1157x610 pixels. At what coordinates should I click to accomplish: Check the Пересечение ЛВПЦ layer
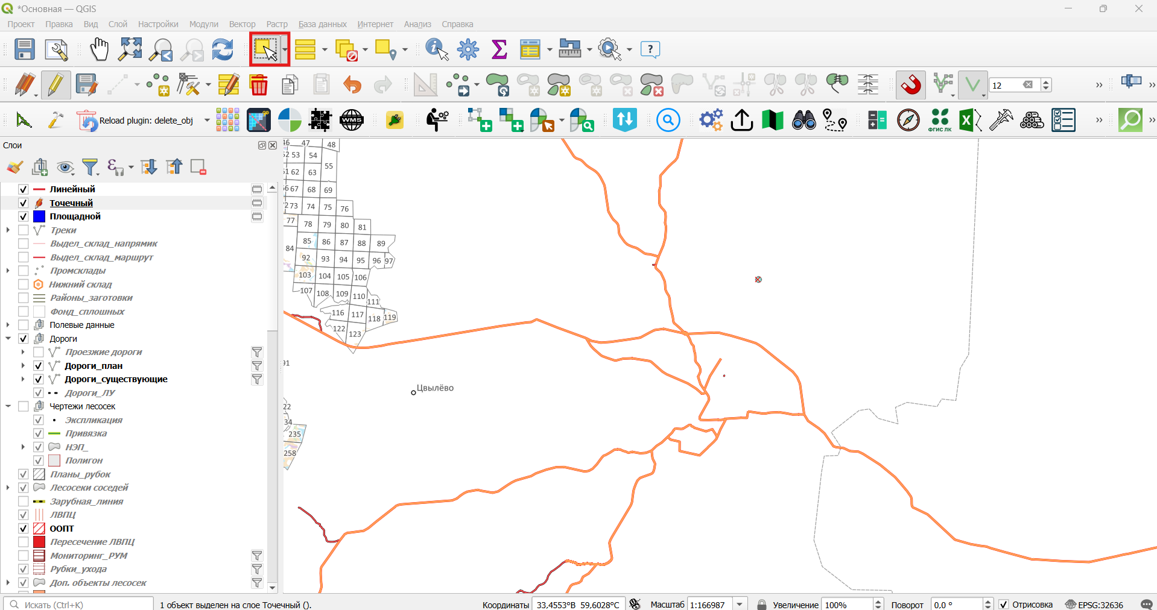[x=24, y=542]
